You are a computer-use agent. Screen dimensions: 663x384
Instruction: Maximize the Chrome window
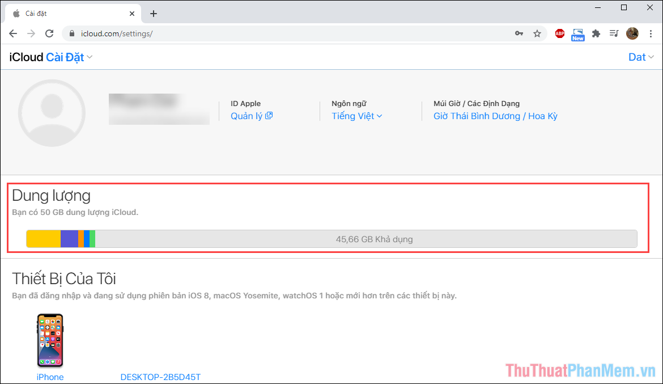(x=624, y=7)
